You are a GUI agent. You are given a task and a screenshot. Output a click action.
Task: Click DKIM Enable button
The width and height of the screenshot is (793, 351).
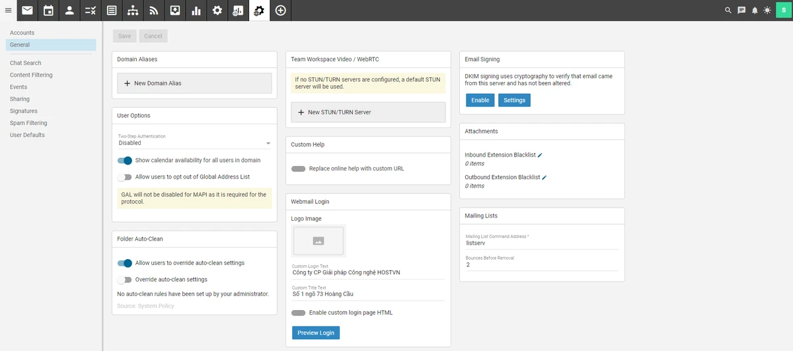(480, 100)
